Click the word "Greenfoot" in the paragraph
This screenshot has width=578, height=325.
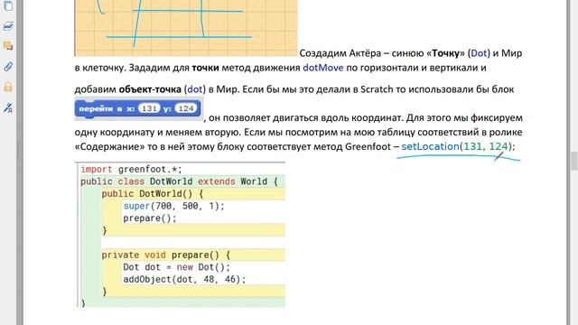[x=368, y=146]
